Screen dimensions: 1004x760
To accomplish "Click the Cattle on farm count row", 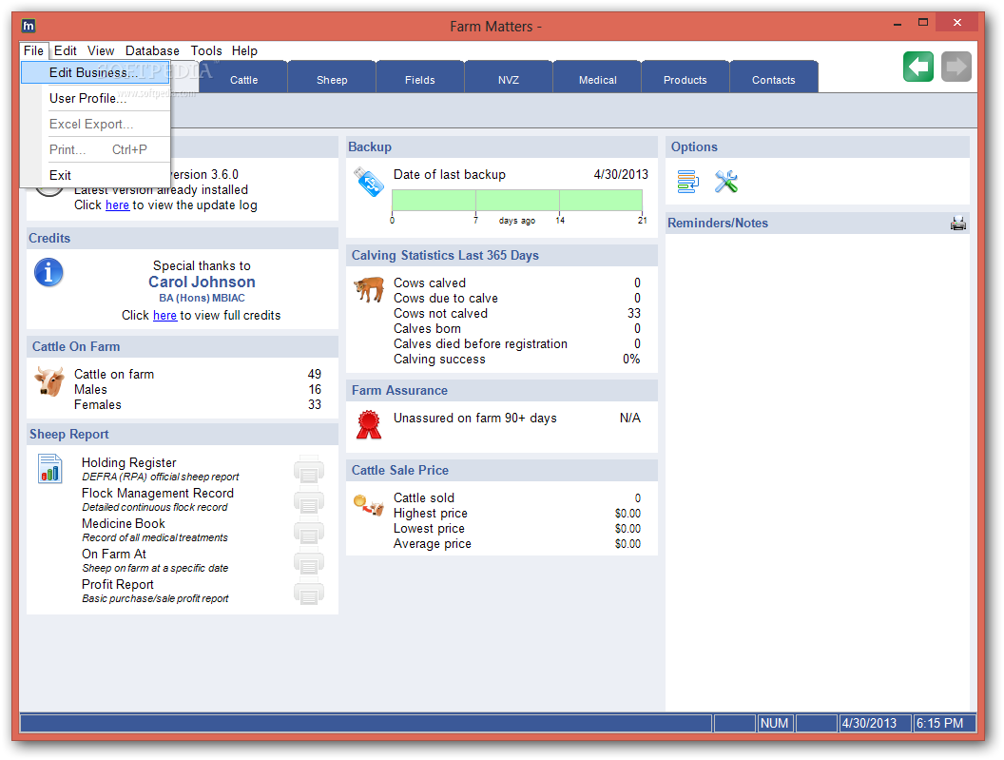I will (197, 374).
